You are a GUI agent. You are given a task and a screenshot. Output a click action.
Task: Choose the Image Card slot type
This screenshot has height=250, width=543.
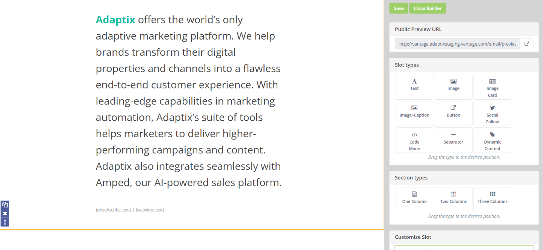click(x=492, y=86)
